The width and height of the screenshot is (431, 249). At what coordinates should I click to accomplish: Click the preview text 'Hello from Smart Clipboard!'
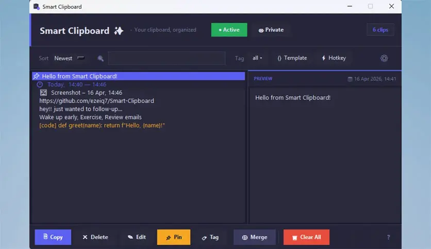click(x=293, y=98)
